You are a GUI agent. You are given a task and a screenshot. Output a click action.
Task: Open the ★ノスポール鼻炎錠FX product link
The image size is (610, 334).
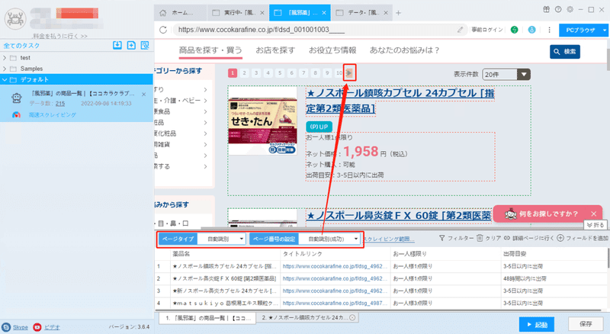pyautogui.click(x=398, y=215)
